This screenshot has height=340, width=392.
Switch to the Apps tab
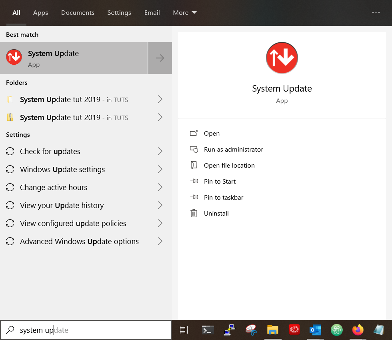coord(40,13)
